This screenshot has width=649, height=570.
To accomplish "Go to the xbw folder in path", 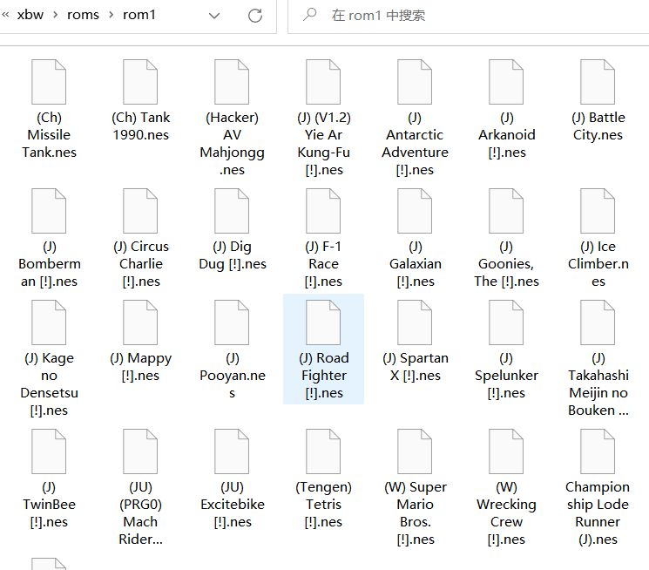I will [x=30, y=15].
